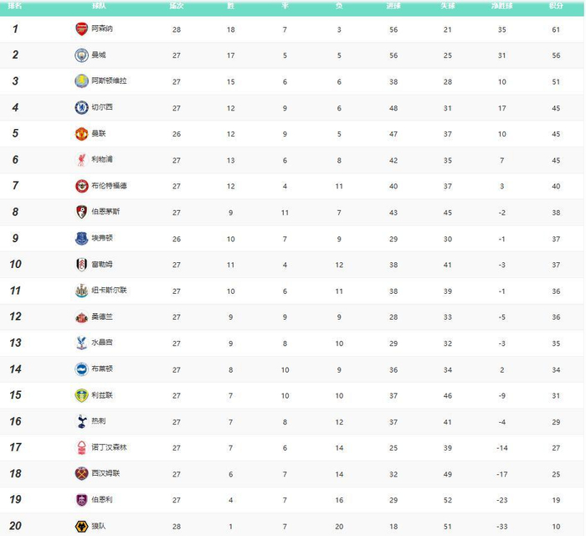
Task: Click the Manchester City badge
Action: click(81, 55)
